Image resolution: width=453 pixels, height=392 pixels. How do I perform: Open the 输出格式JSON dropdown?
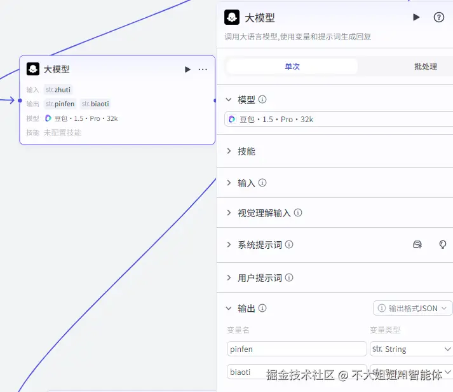pos(412,308)
